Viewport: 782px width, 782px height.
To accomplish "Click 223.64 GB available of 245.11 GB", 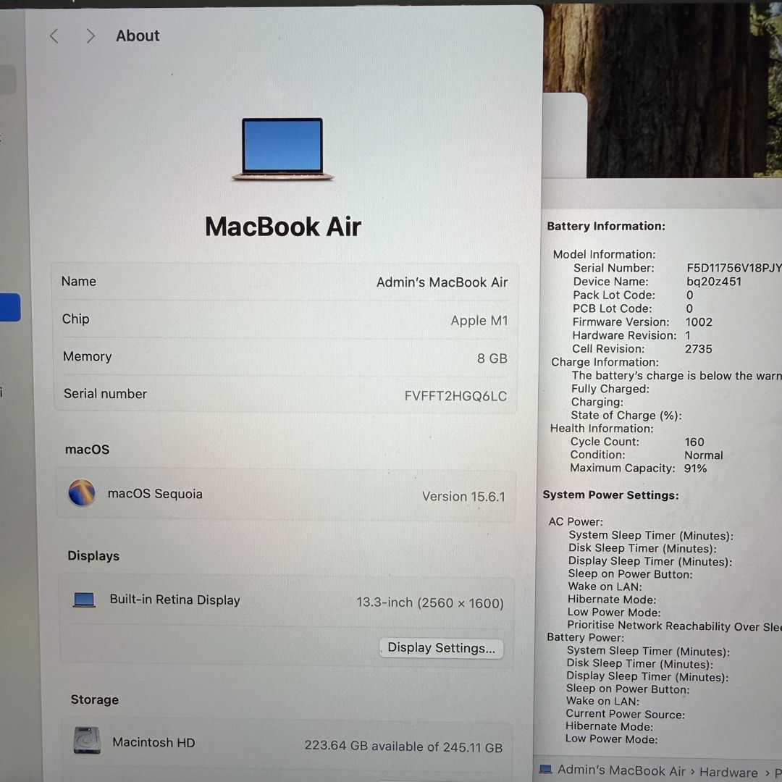I will click(403, 746).
